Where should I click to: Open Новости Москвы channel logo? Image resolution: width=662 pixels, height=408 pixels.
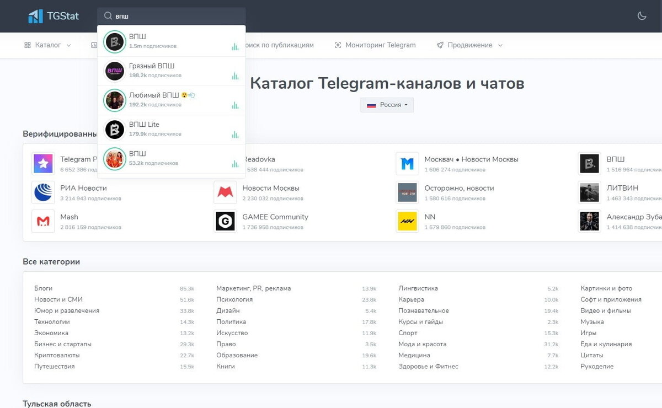[225, 192]
